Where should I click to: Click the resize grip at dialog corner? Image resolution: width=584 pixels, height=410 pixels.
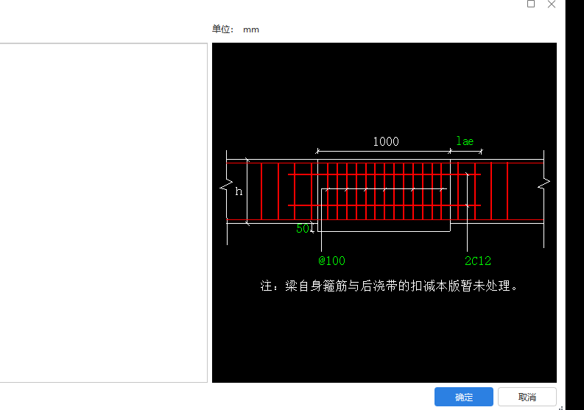coord(560,408)
